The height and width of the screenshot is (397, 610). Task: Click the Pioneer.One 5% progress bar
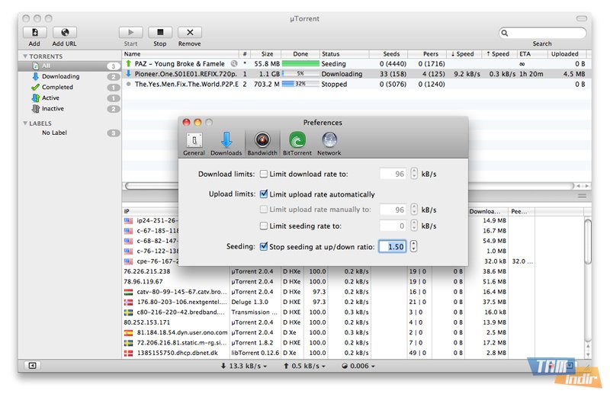click(x=300, y=73)
